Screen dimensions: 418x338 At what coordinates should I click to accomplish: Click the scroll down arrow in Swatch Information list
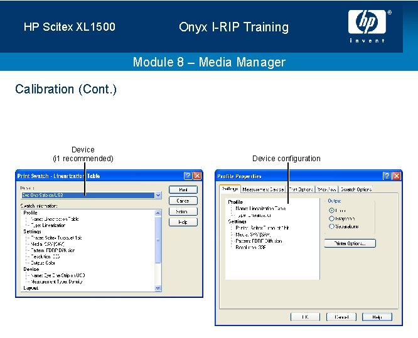pos(158,288)
